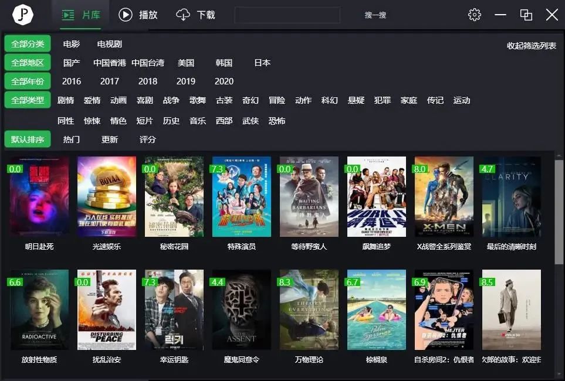
Task: Open the 飙舞追梦 poster
Action: point(377,196)
